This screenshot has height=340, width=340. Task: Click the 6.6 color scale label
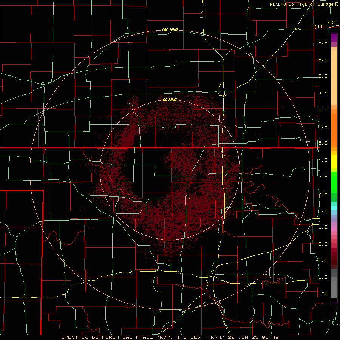(323, 110)
